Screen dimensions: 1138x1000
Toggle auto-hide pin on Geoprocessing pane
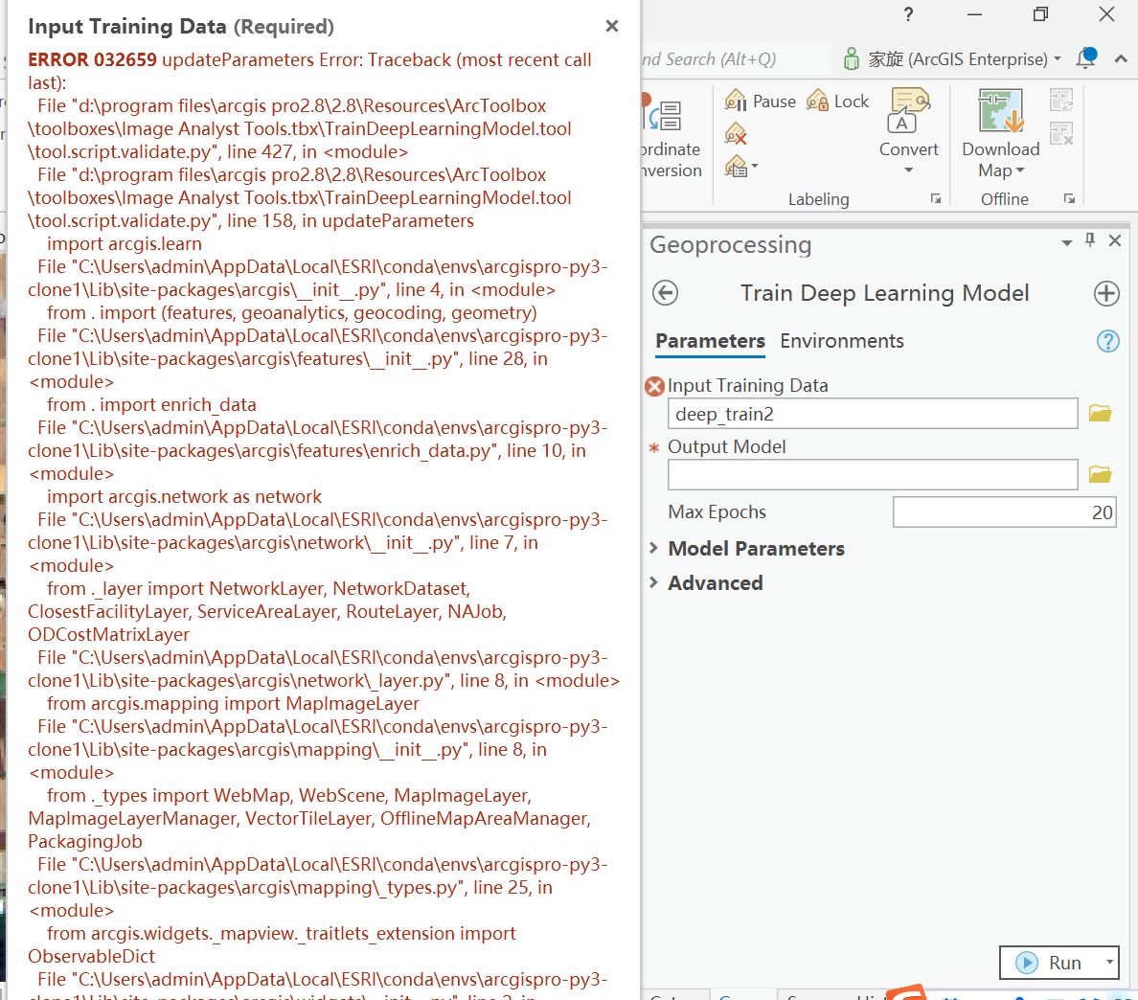(x=1090, y=240)
